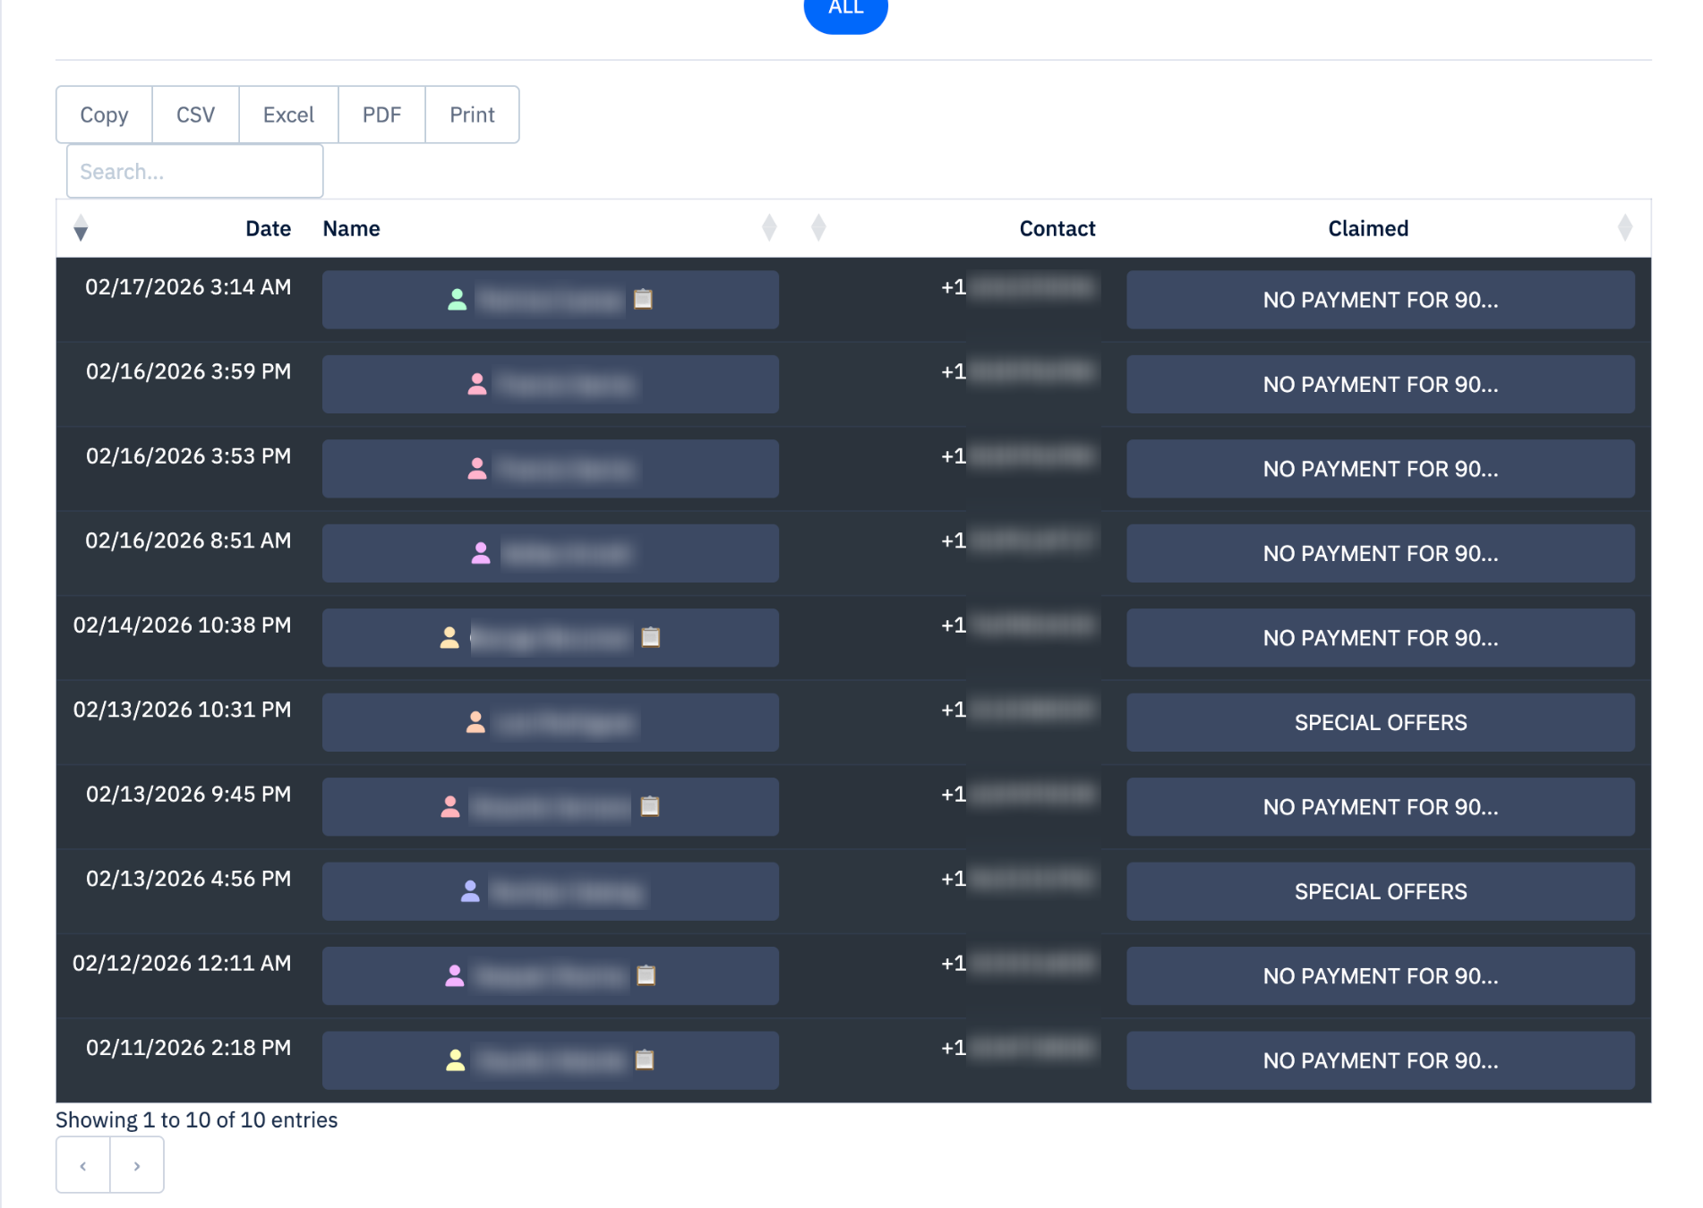Click user icon in 9:45 PM row
This screenshot has height=1208, width=1703.
click(x=450, y=806)
